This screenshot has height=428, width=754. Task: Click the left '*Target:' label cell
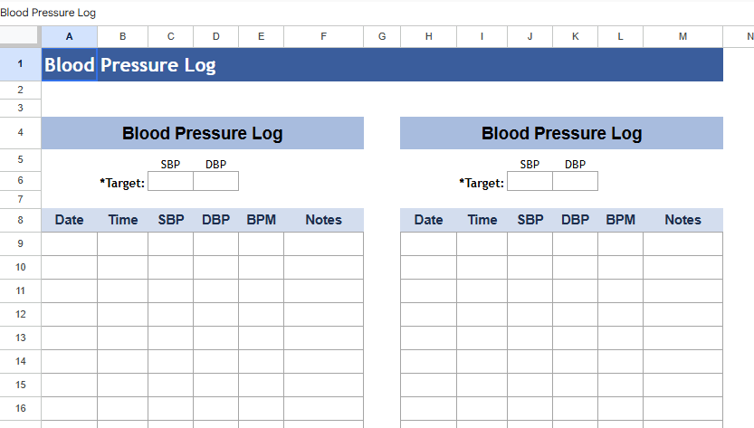point(122,183)
